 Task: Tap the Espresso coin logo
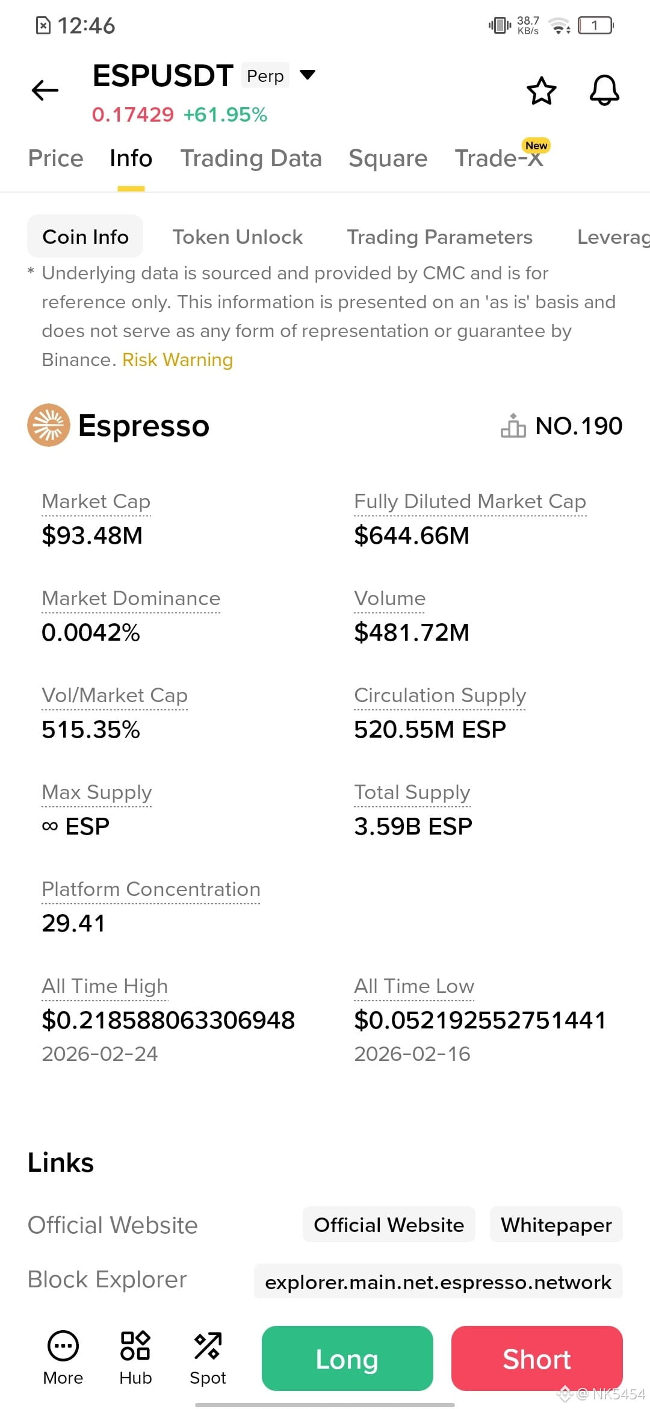point(49,425)
